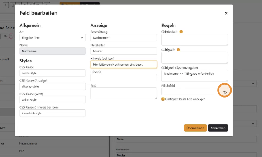Click the empty Gültigkeit textarea
Image resolution: width=262 pixels, height=157 pixels.
pyautogui.click(x=194, y=58)
